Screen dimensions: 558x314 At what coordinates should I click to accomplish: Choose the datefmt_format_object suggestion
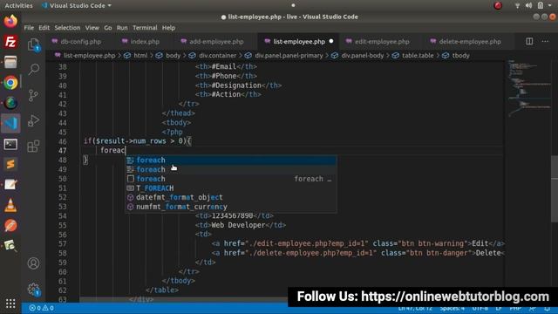pyautogui.click(x=230, y=197)
